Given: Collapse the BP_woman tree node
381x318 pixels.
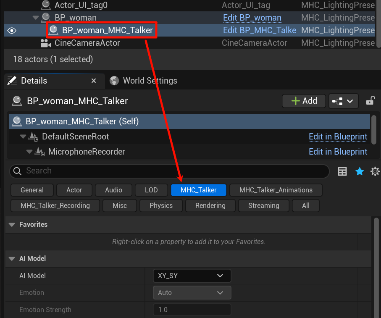Looking at the screenshot, I should [36, 18].
